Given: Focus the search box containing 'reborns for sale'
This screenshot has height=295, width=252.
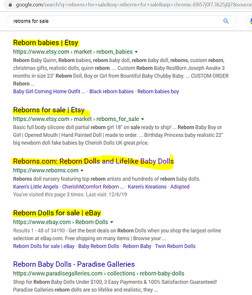Looking at the screenshot, I should (x=122, y=21).
